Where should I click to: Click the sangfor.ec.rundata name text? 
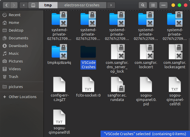point(117,97)
